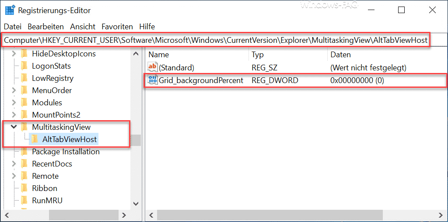Select the RunMRU tree label
The image size is (448, 222).
click(x=47, y=200)
